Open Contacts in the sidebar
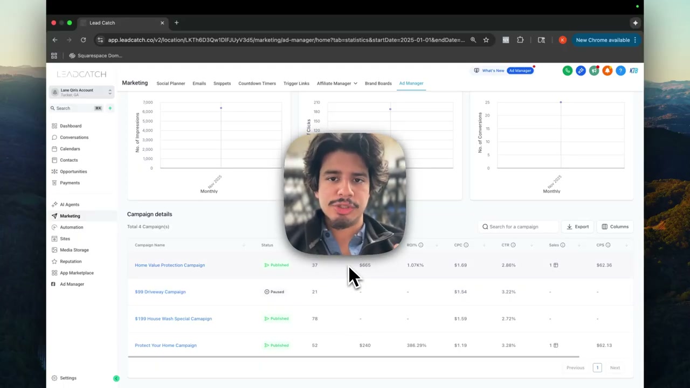The width and height of the screenshot is (690, 388). [x=68, y=160]
